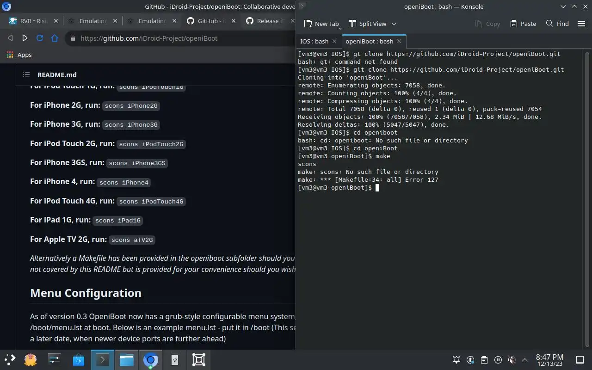Open Discover store taskbar icon
This screenshot has width=592, height=370.
click(x=79, y=359)
